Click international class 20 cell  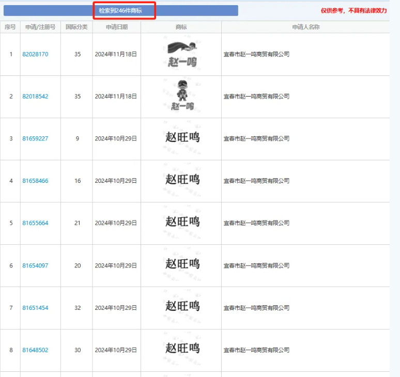coord(78,265)
